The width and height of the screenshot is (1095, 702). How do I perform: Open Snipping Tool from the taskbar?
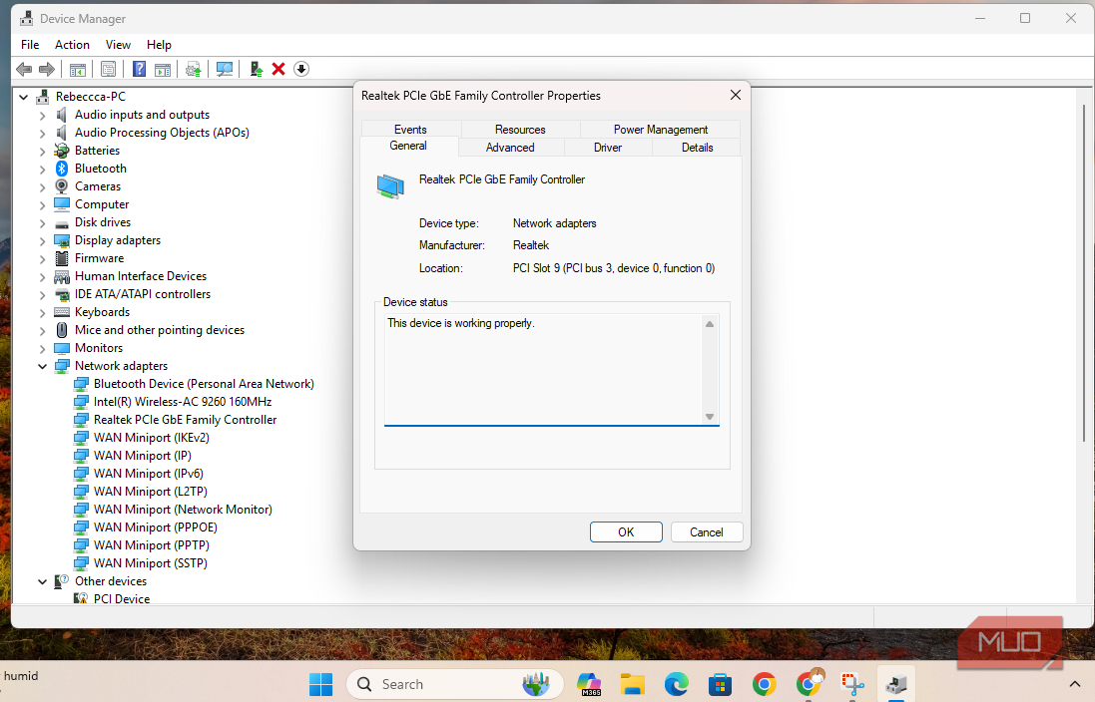(852, 684)
